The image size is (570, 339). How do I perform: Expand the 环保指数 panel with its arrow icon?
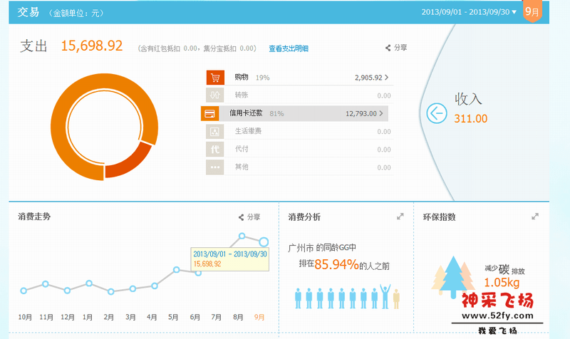click(535, 216)
